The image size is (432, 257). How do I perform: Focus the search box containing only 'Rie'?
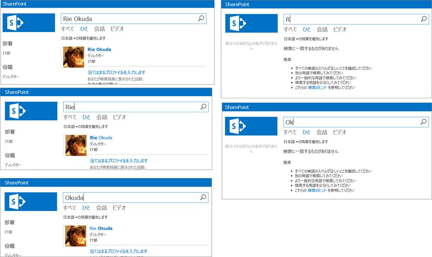(x=136, y=107)
